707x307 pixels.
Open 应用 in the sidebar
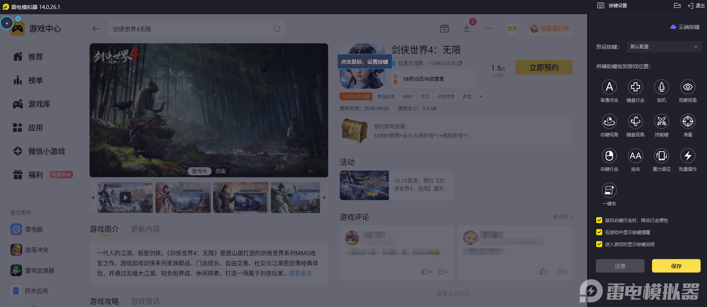click(x=28, y=127)
